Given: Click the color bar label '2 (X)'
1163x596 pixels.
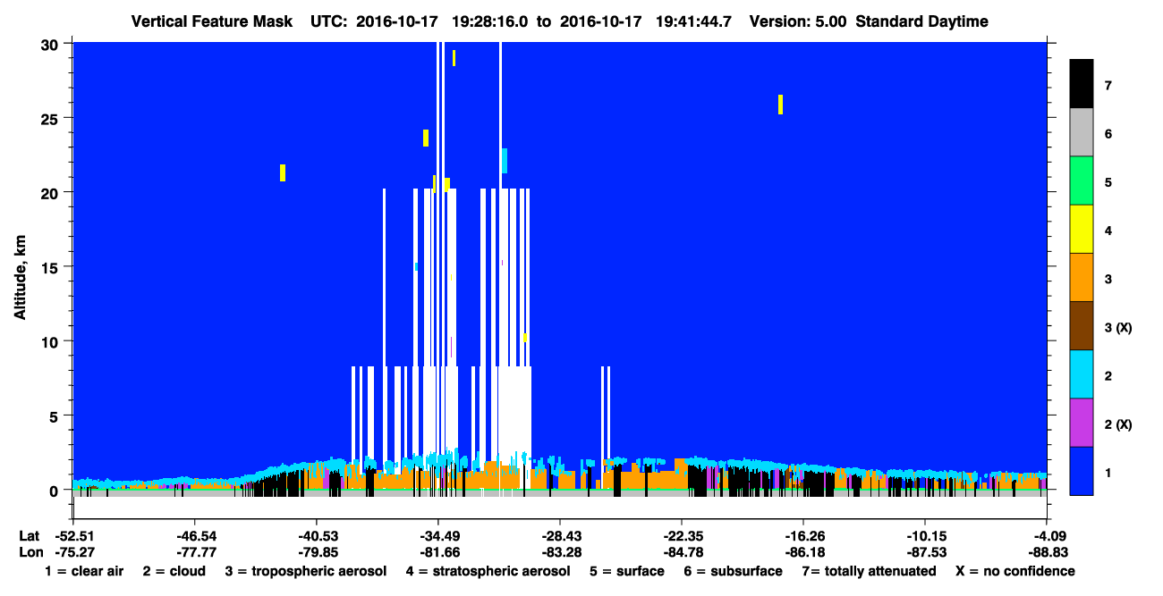Looking at the screenshot, I should (x=1118, y=424).
